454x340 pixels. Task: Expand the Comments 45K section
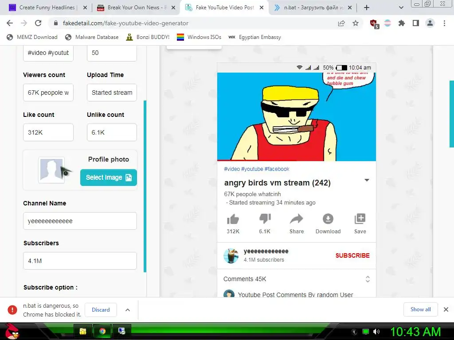(x=368, y=279)
